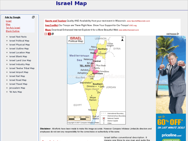Screen dimensions: 188x141
Task: Go to Israel Fast Facts
Action: tap(18, 37)
